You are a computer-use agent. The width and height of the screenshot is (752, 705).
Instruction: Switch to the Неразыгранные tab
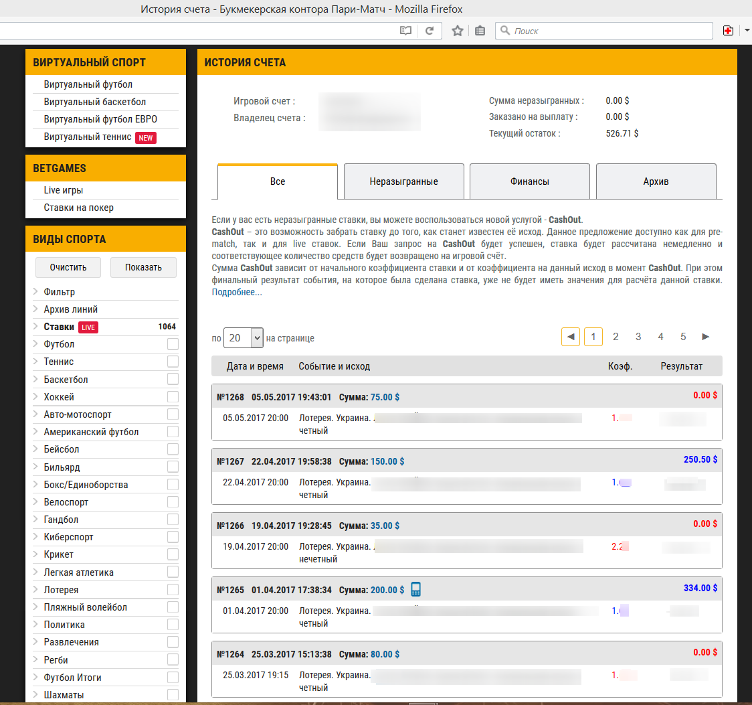[403, 181]
